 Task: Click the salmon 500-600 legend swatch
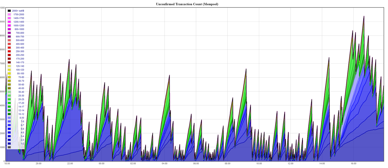point(9,40)
